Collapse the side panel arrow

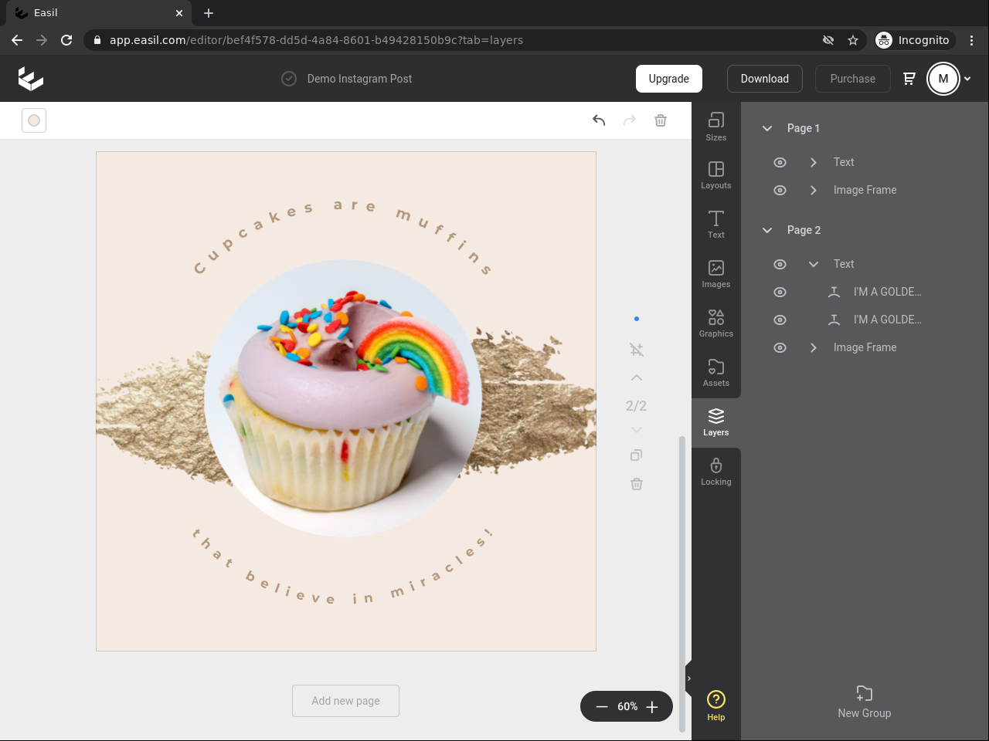click(689, 679)
